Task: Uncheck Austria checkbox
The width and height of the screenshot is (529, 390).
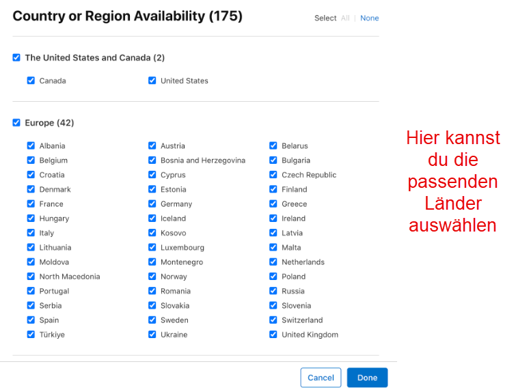Action: (x=152, y=145)
